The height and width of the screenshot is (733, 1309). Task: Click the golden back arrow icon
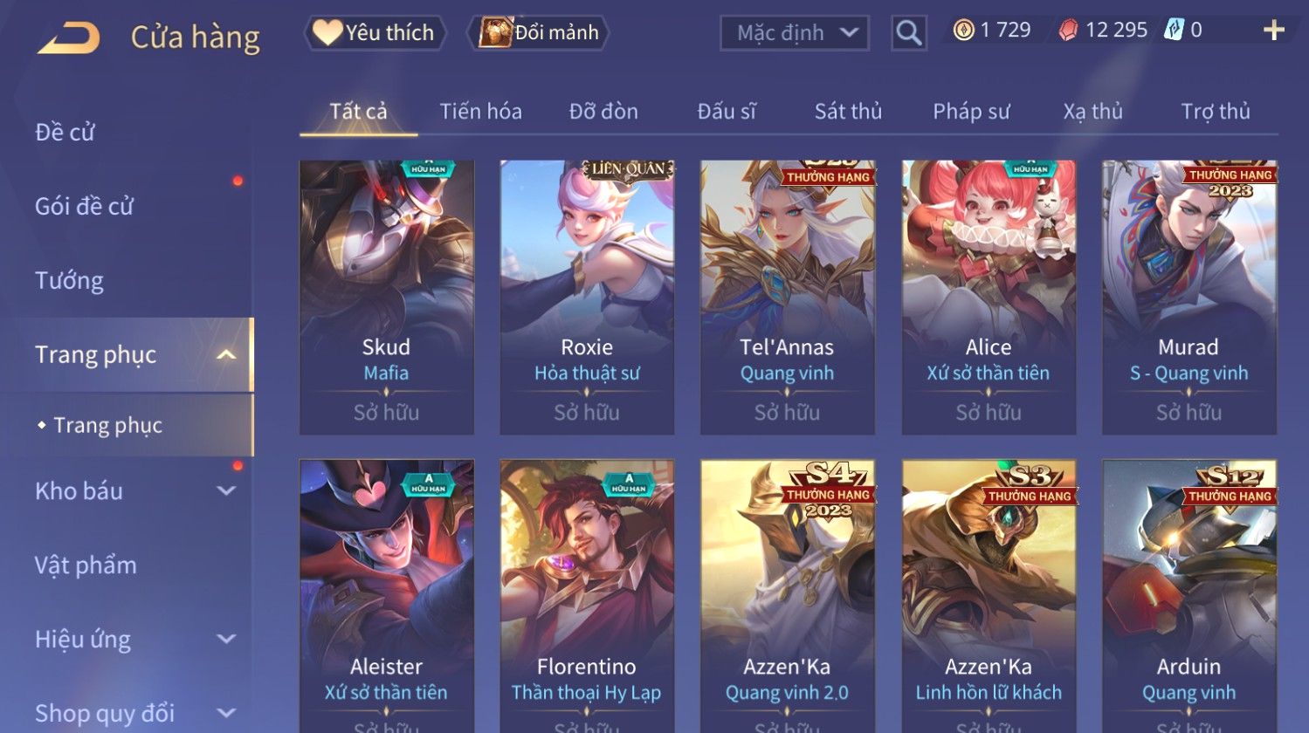click(68, 38)
